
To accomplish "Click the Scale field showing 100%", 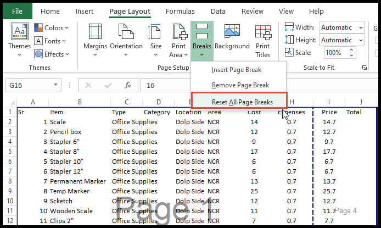I will click(x=337, y=53).
